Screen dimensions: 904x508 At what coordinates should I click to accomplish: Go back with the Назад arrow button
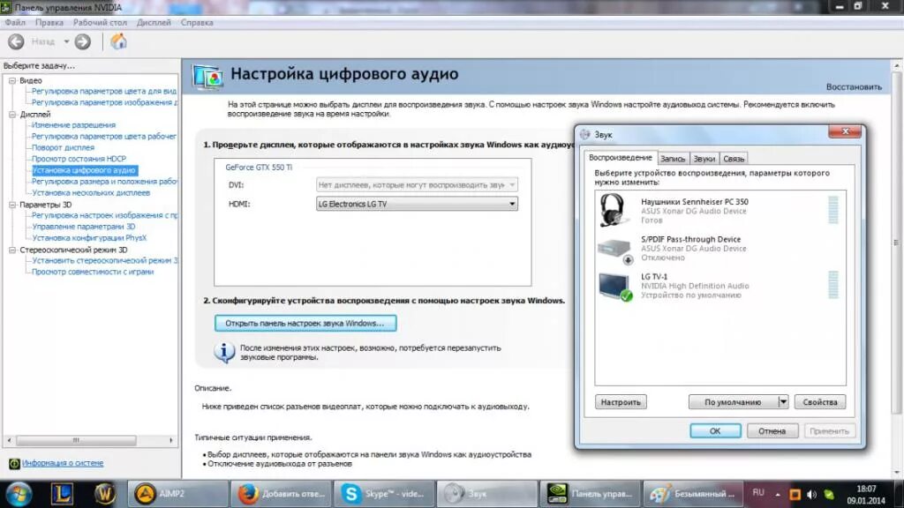[16, 41]
